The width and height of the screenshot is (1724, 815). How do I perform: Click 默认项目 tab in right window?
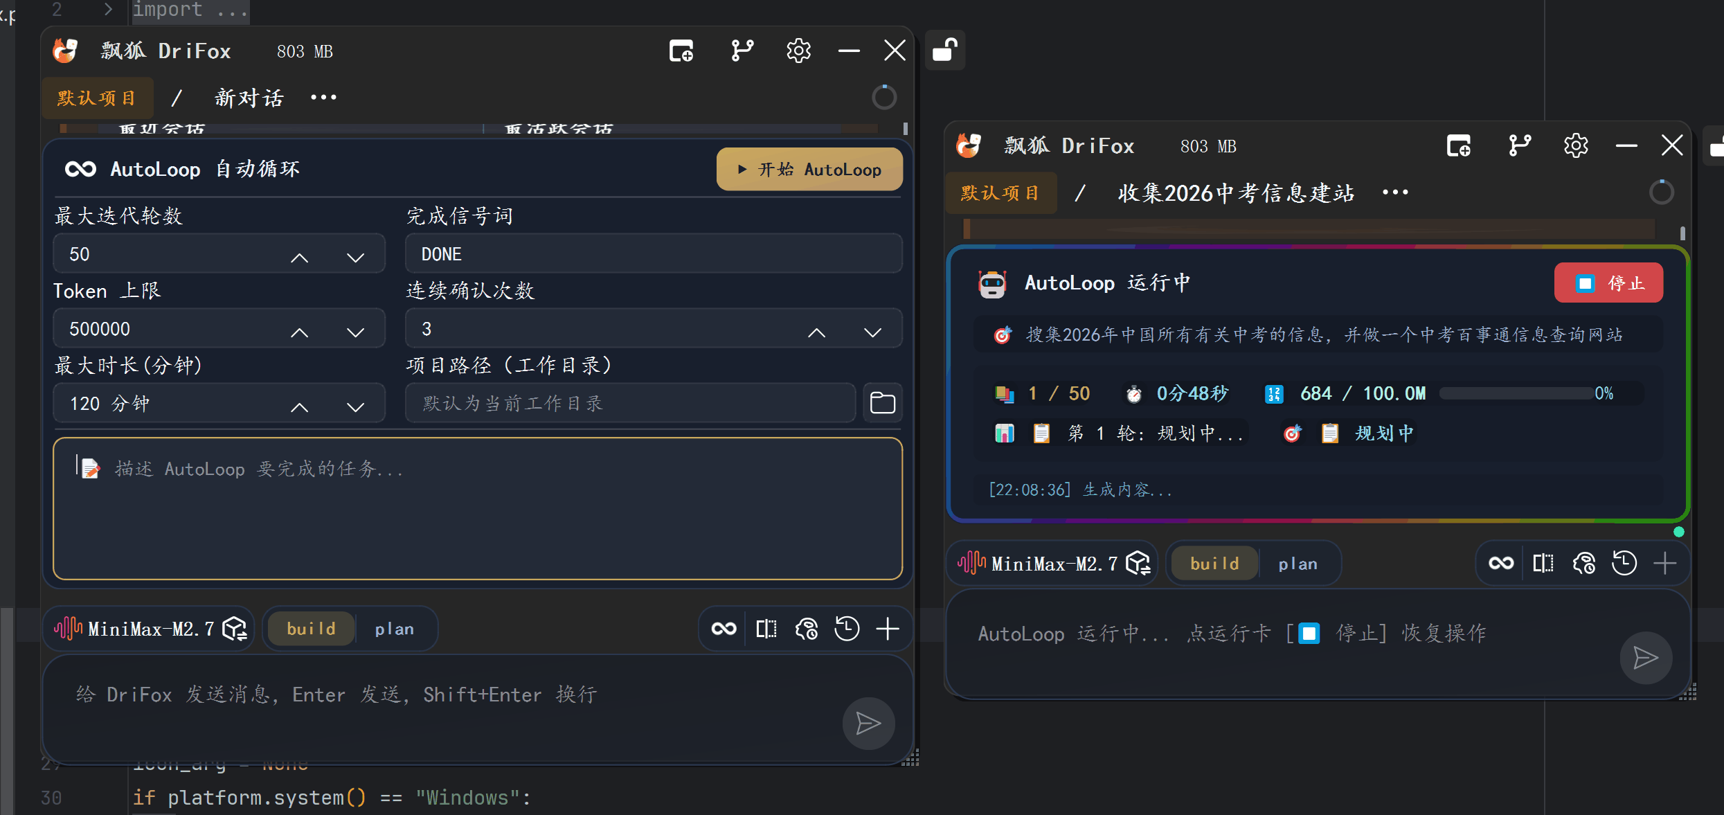tap(1000, 192)
